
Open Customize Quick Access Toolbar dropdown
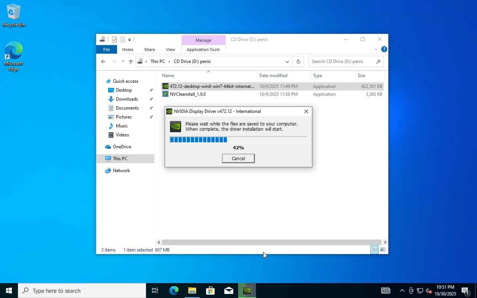[x=129, y=39]
